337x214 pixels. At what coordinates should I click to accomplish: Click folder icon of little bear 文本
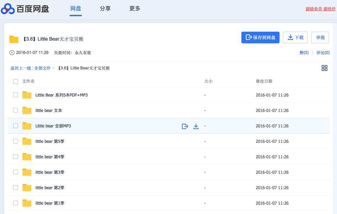[x=27, y=110]
